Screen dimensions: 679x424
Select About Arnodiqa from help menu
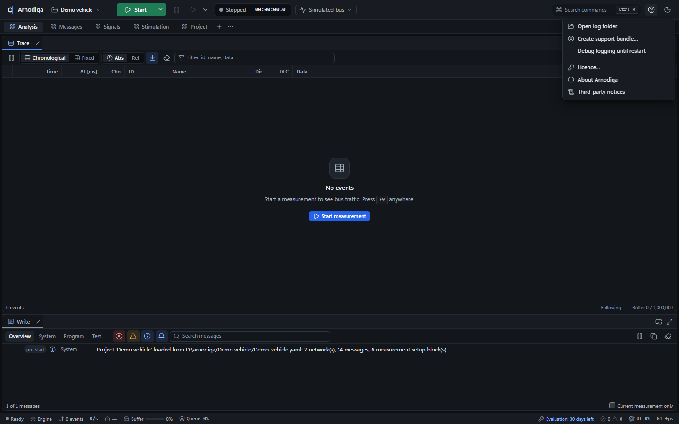pos(619,80)
